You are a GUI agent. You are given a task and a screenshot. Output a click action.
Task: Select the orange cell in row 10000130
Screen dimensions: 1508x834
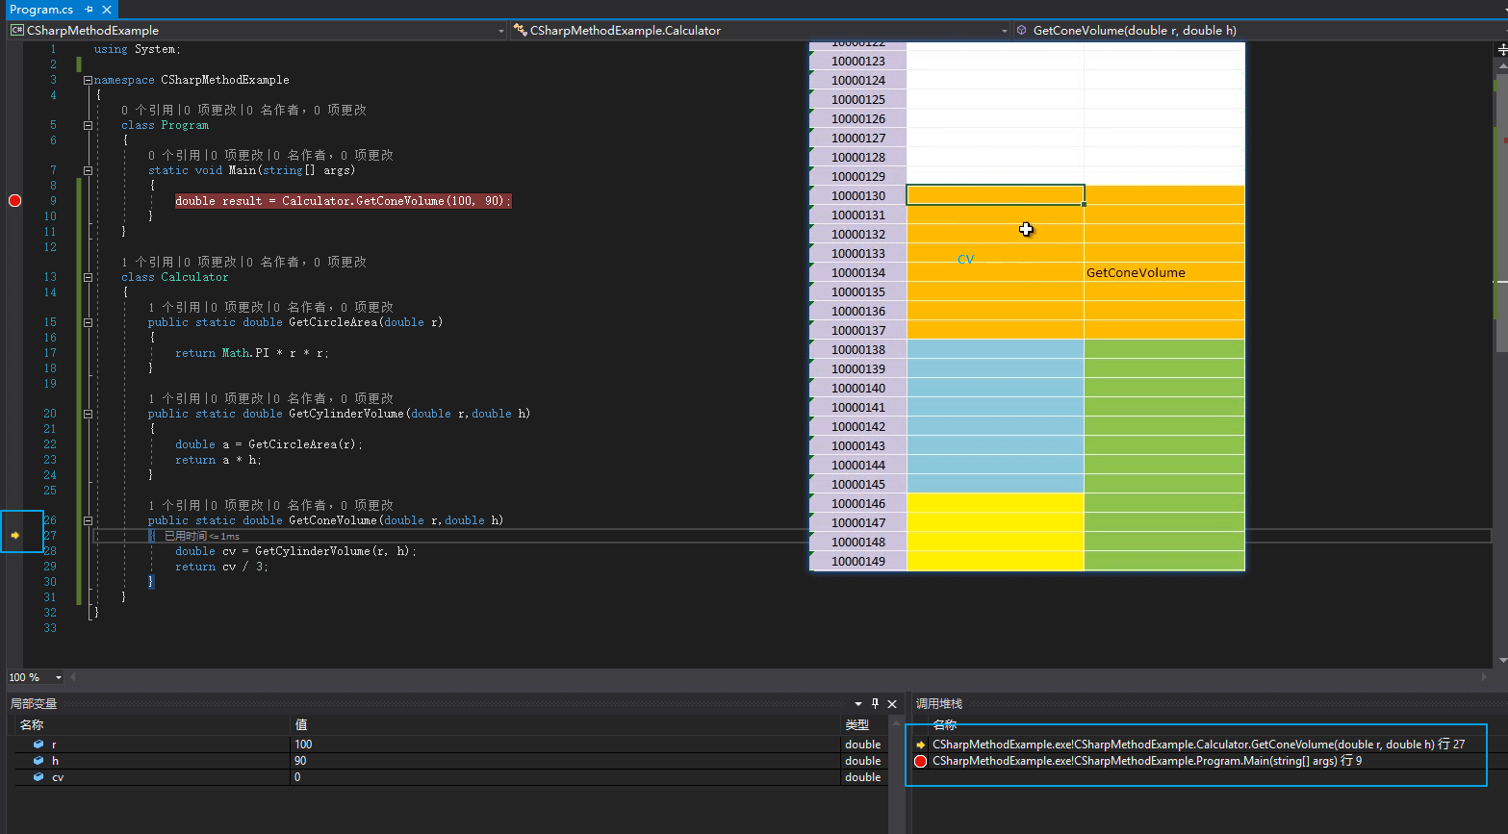pyautogui.click(x=995, y=195)
